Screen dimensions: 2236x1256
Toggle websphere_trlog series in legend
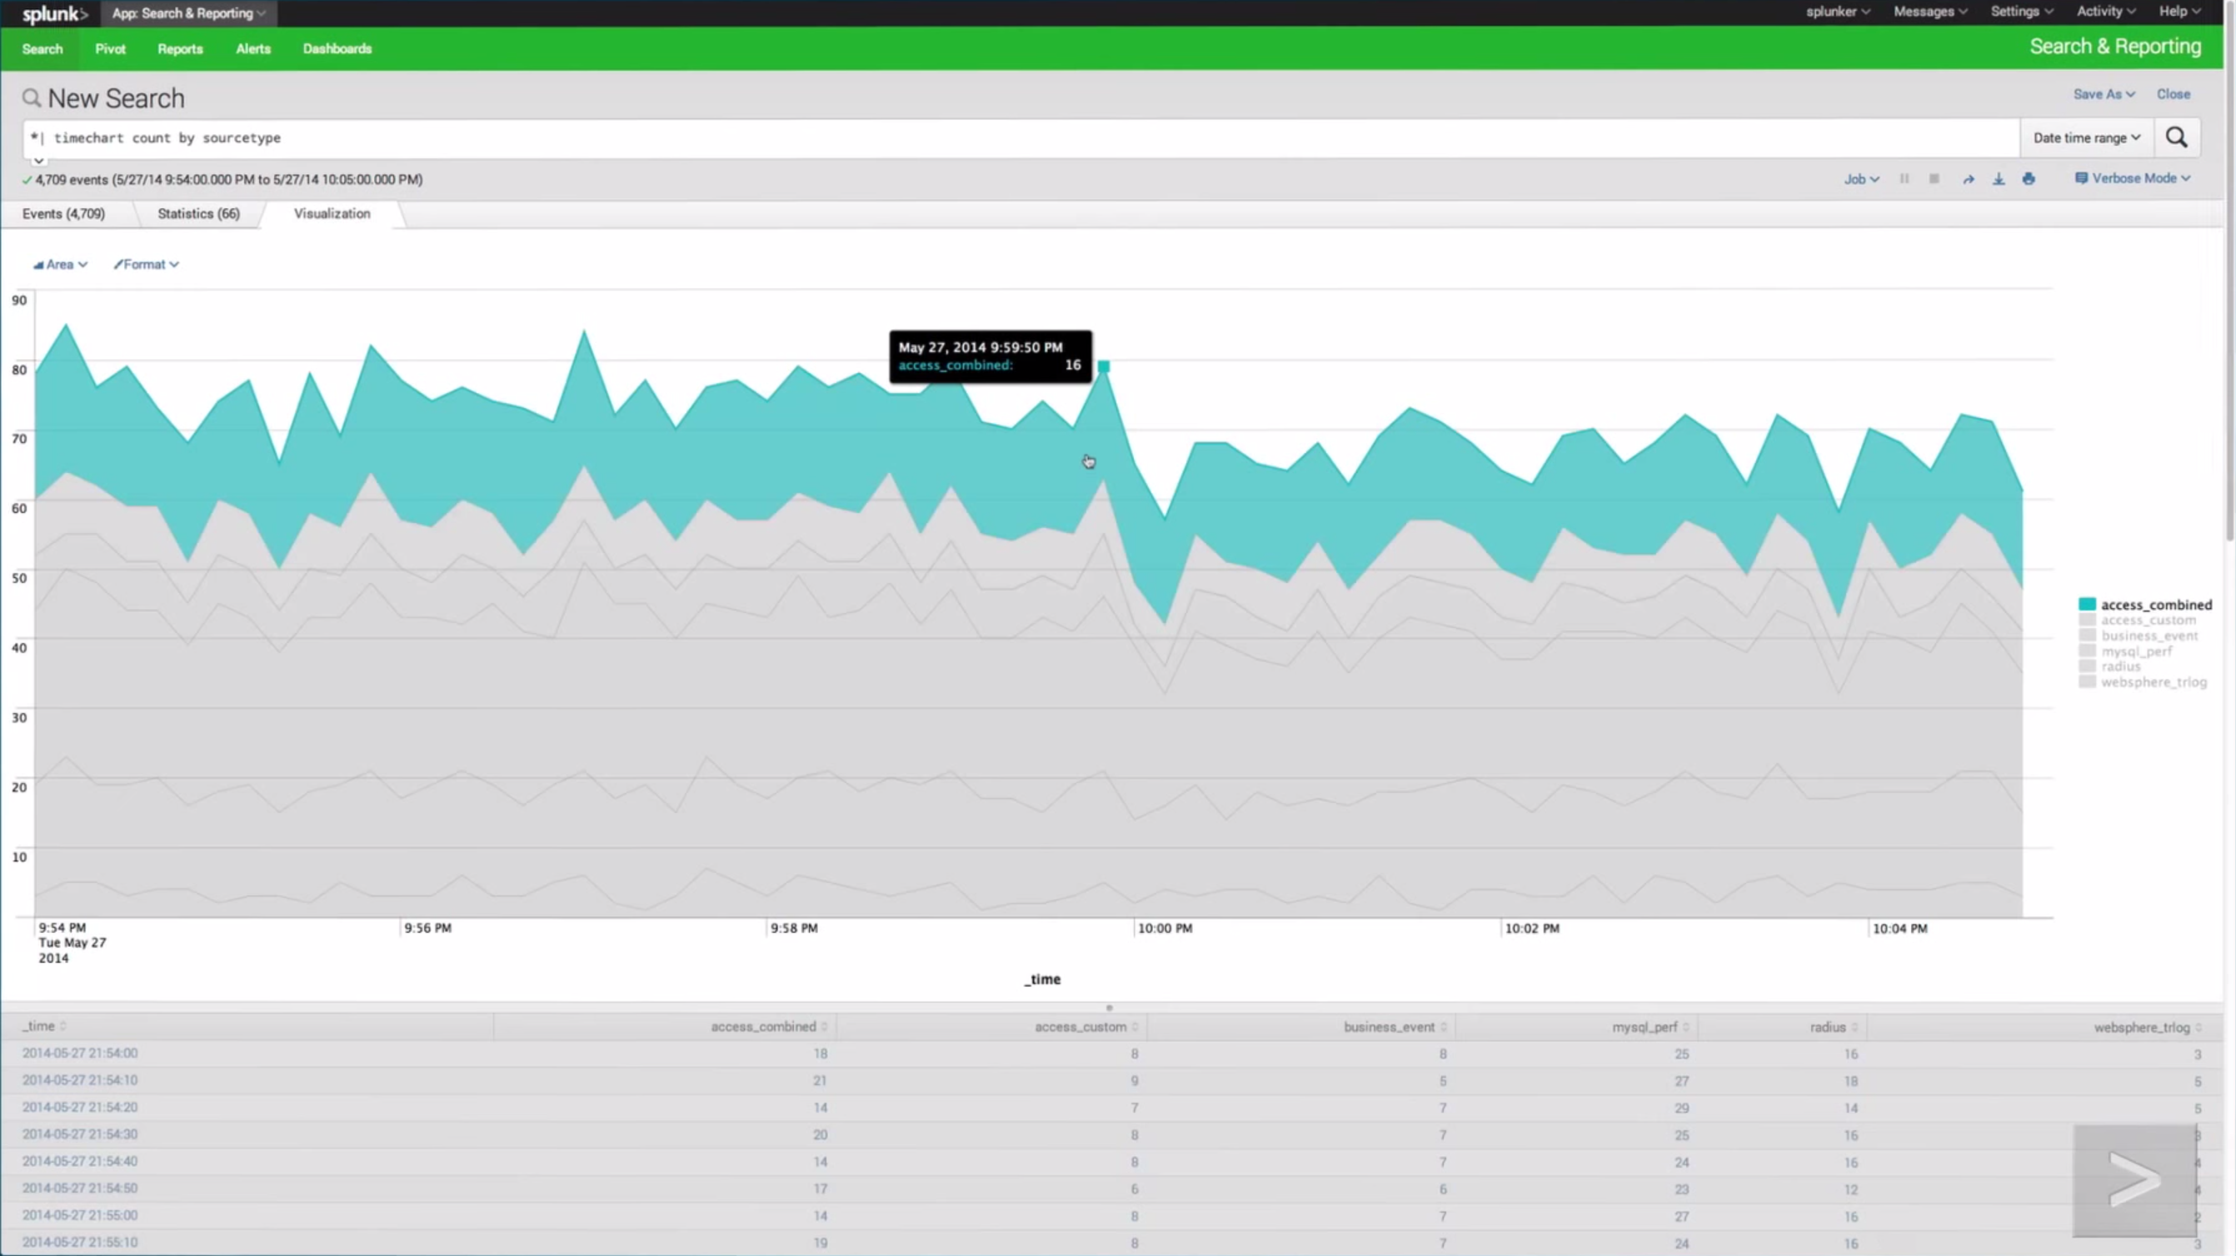click(2153, 682)
